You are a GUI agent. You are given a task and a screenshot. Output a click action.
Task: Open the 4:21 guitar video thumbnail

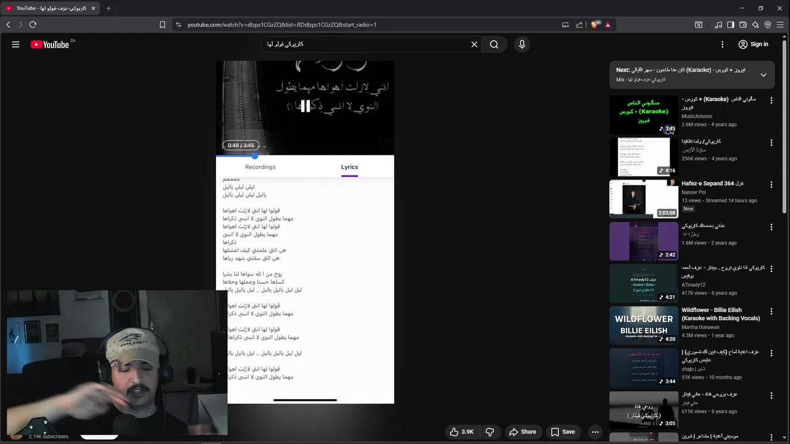click(x=644, y=283)
